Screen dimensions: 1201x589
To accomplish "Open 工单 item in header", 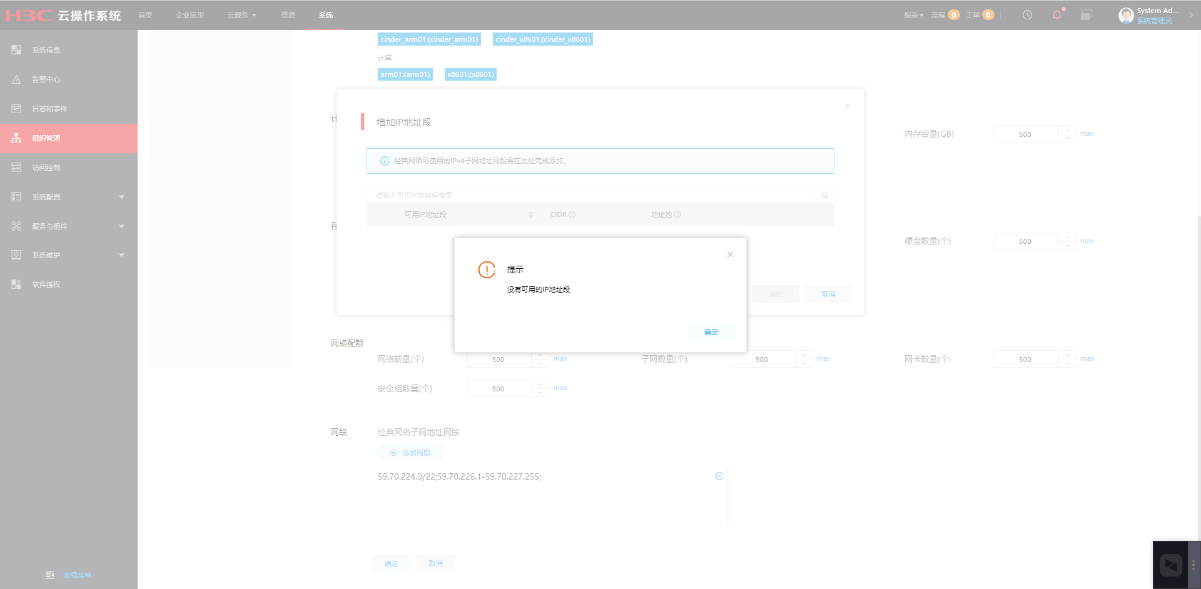I will (980, 15).
